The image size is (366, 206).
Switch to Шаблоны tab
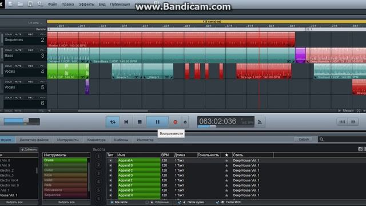click(121, 140)
